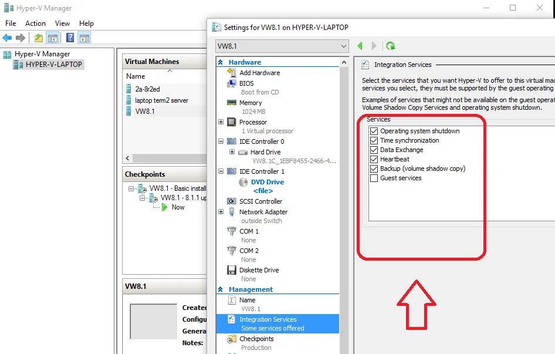Collapse VW8.1 - Basic install checkpoint node
The width and height of the screenshot is (555, 354).
pos(131,188)
